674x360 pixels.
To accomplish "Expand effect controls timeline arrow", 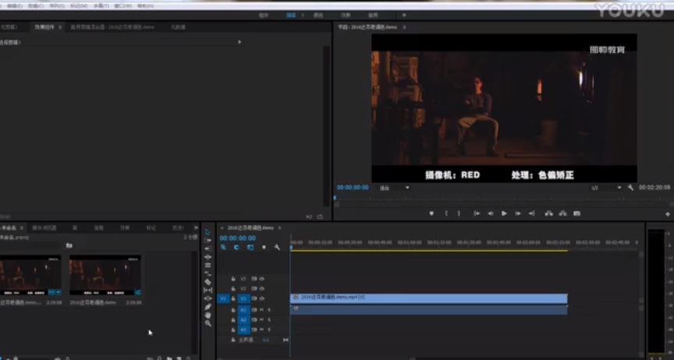I will [x=239, y=42].
